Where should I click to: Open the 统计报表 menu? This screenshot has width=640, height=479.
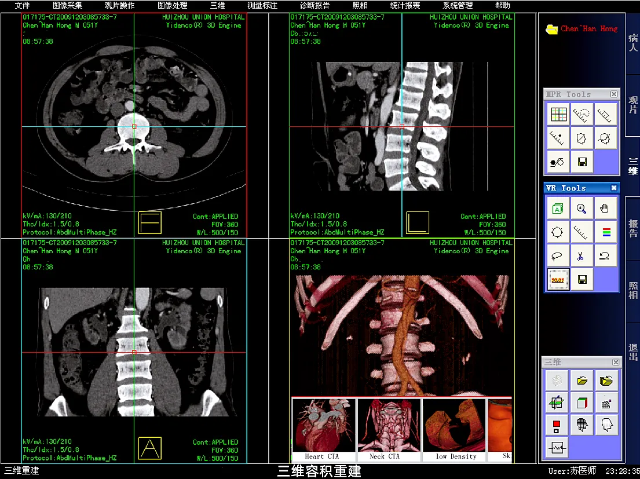(x=405, y=5)
